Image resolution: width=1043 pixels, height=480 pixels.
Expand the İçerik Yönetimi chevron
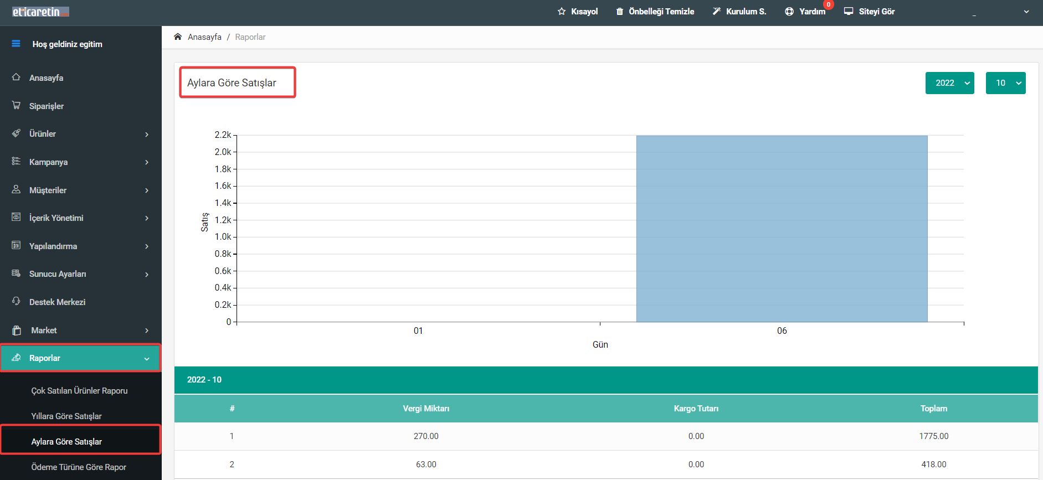(147, 218)
